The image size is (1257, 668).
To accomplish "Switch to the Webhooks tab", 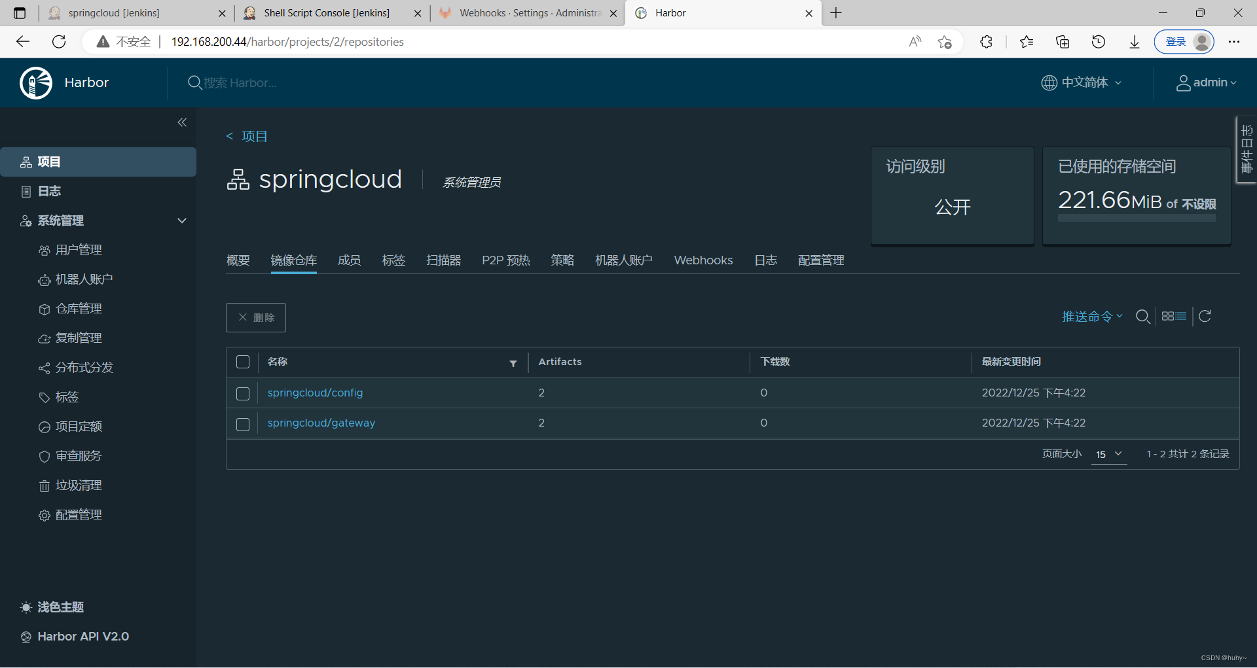I will pos(704,260).
